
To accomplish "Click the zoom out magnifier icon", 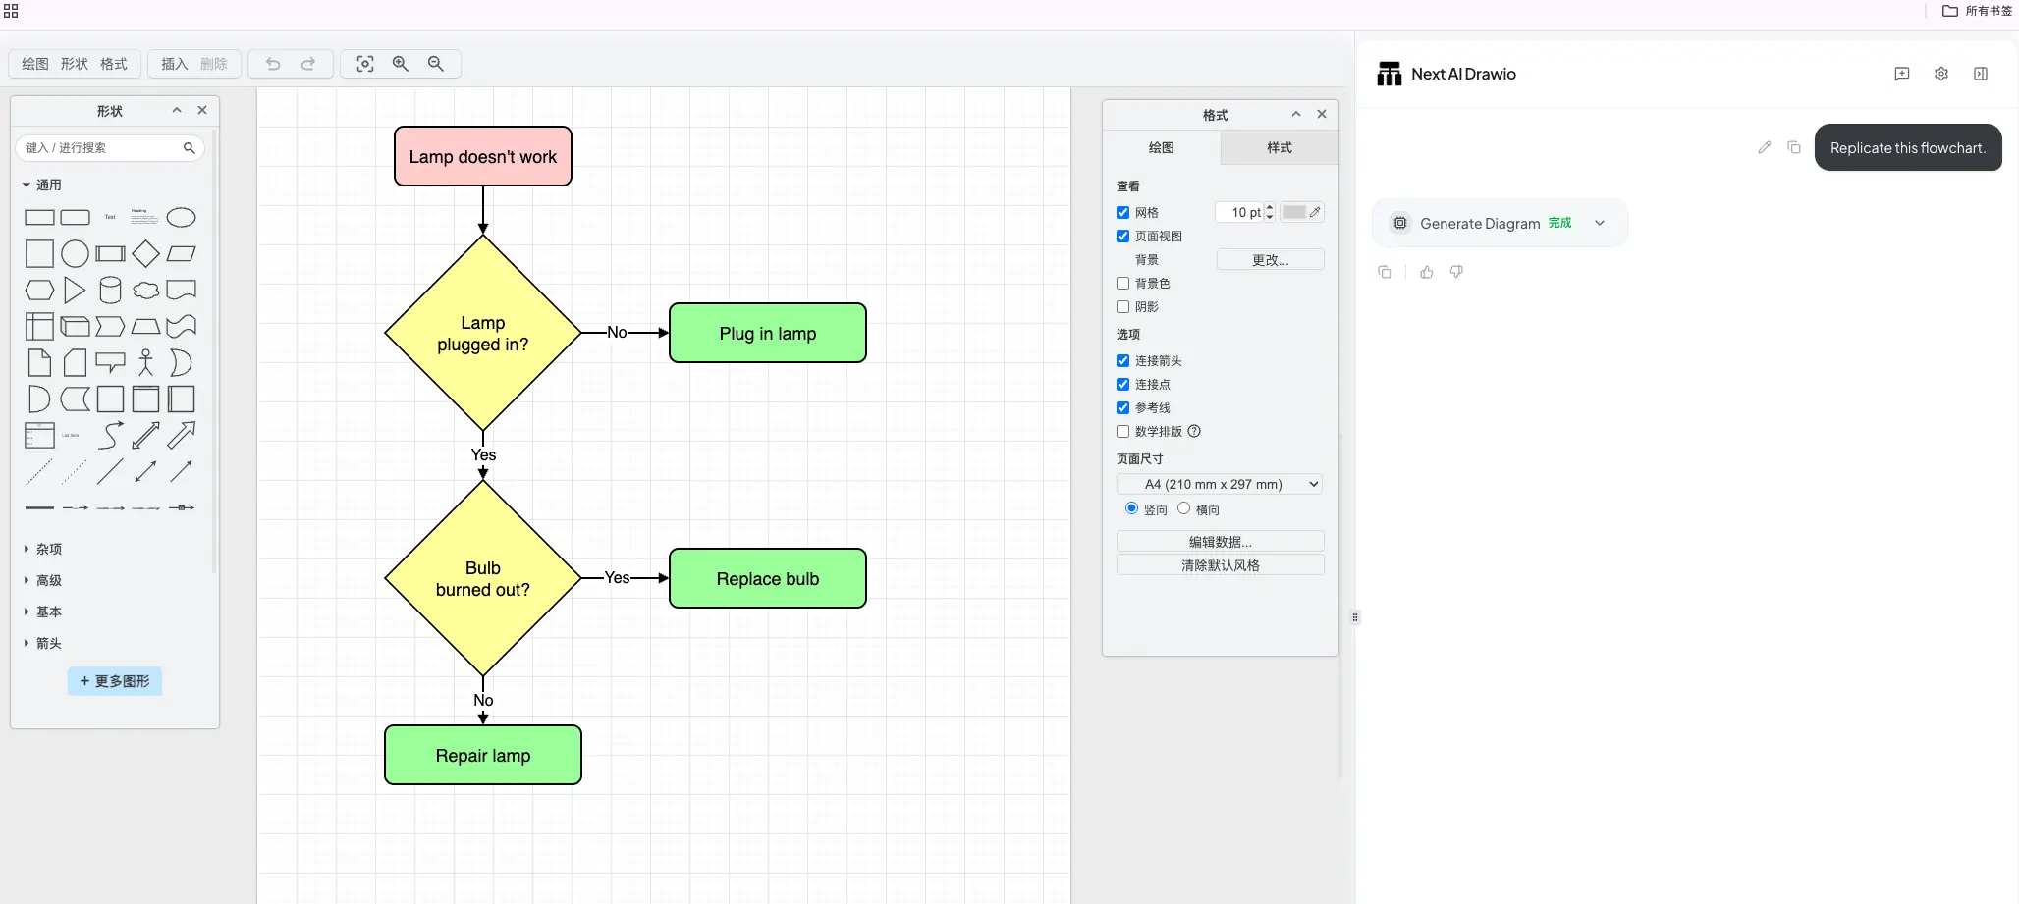I will [x=436, y=64].
